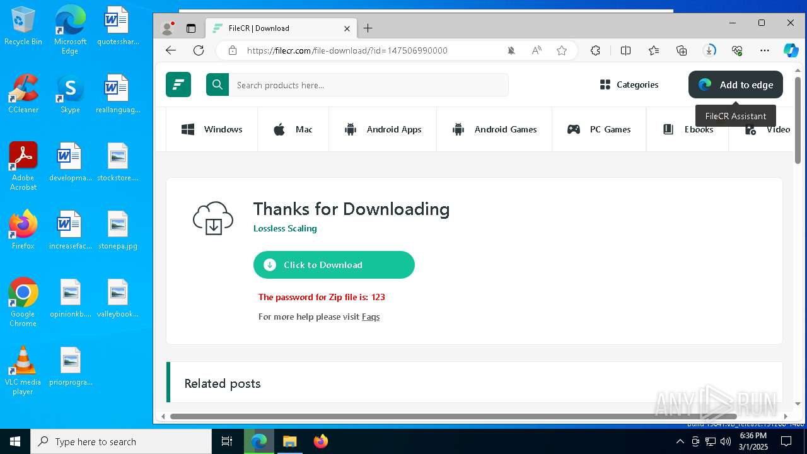This screenshot has width=807, height=454.
Task: Click the FileCR logo icon
Action: (x=178, y=84)
